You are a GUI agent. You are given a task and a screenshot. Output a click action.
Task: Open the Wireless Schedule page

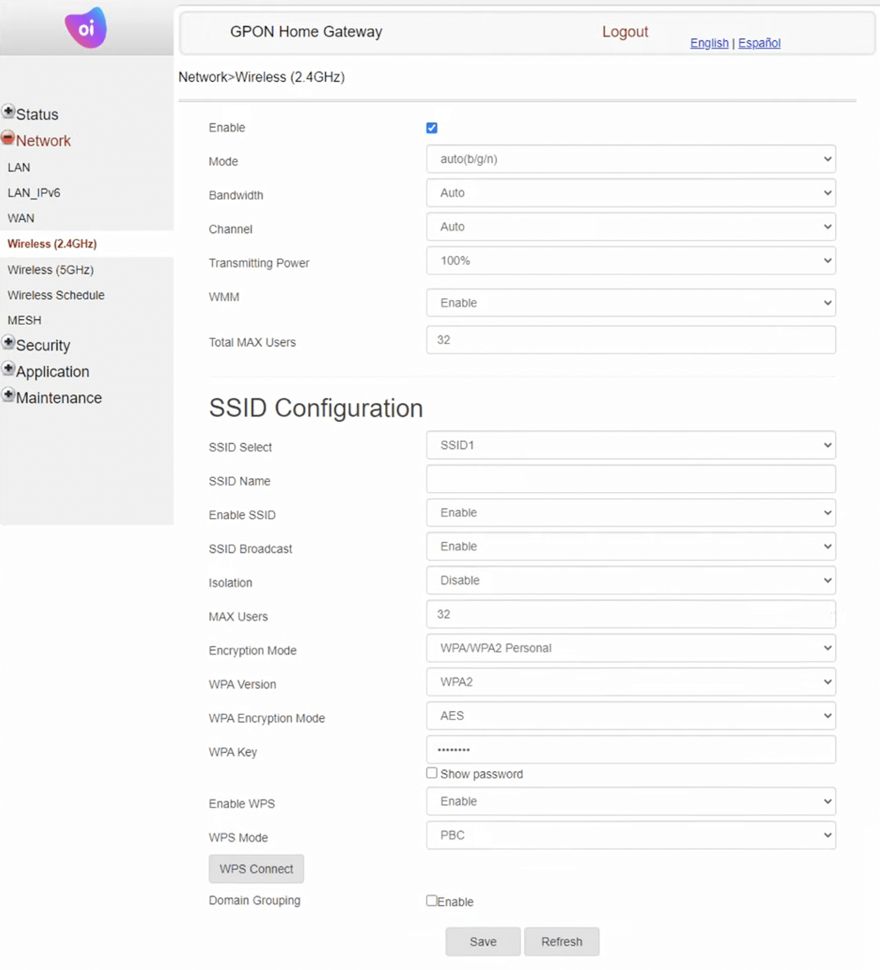(x=56, y=295)
